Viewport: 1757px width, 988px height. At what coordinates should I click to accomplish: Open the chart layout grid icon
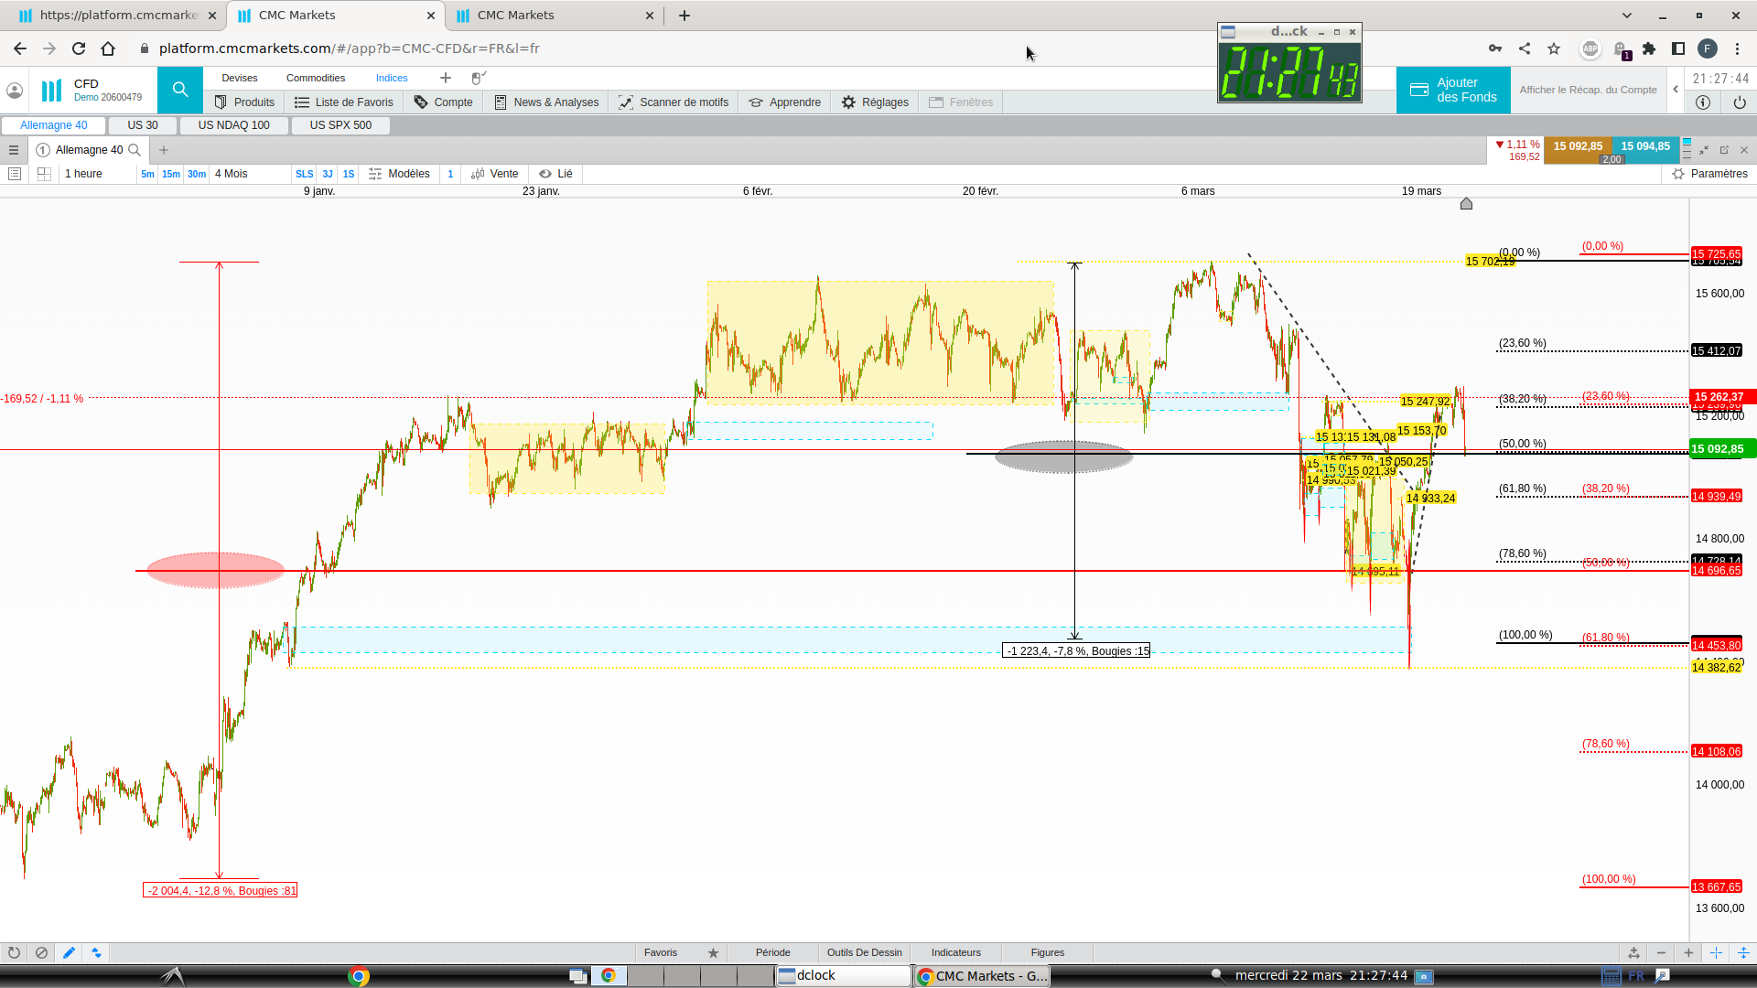click(44, 174)
